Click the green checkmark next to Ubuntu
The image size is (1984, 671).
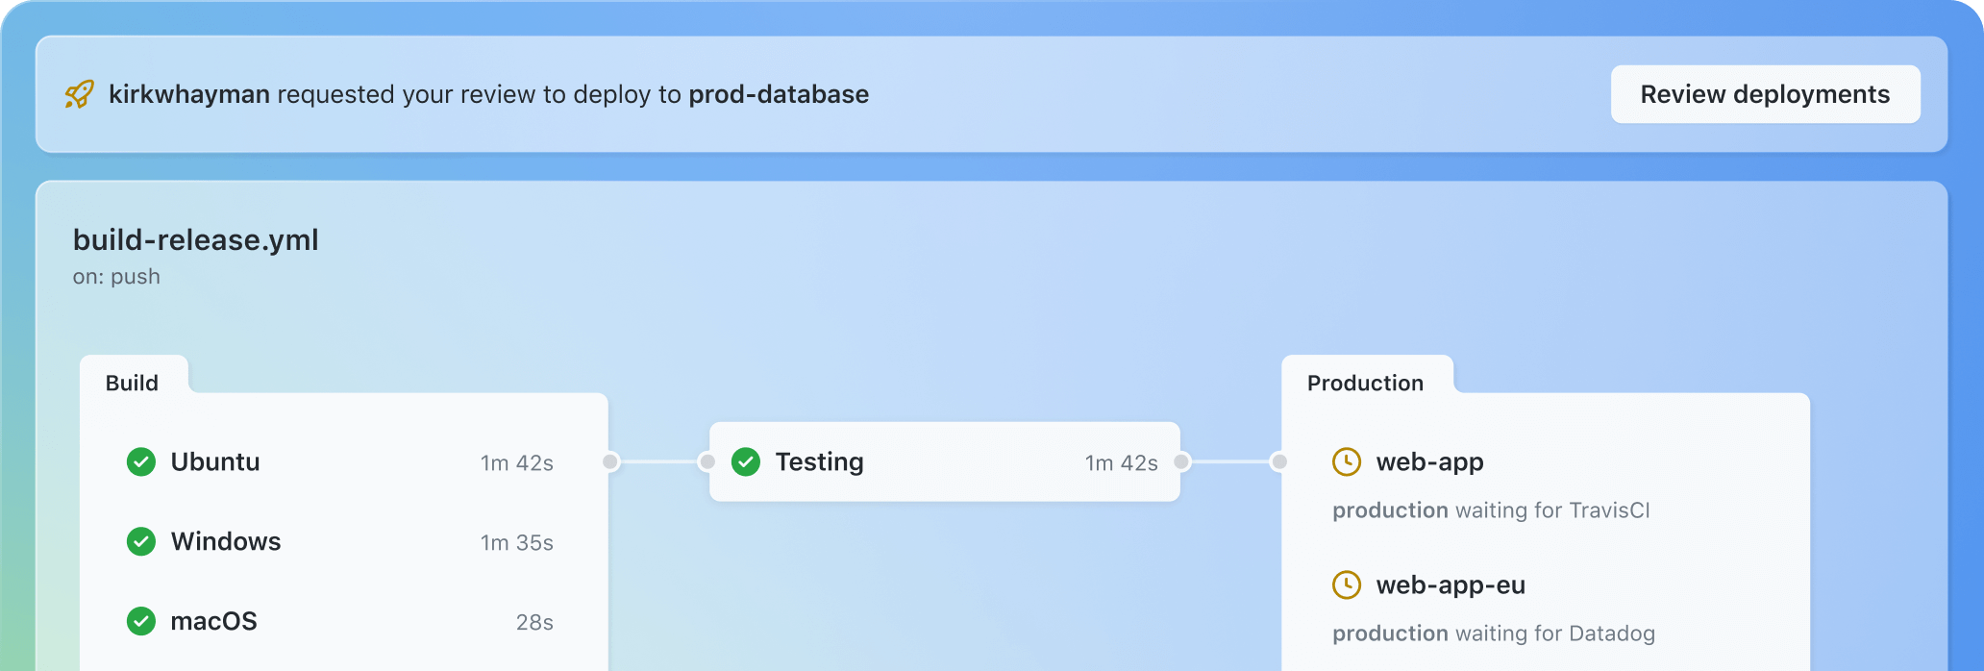pos(140,461)
